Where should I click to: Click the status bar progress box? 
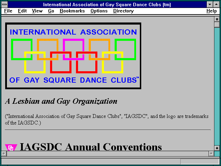[x=200, y=162]
